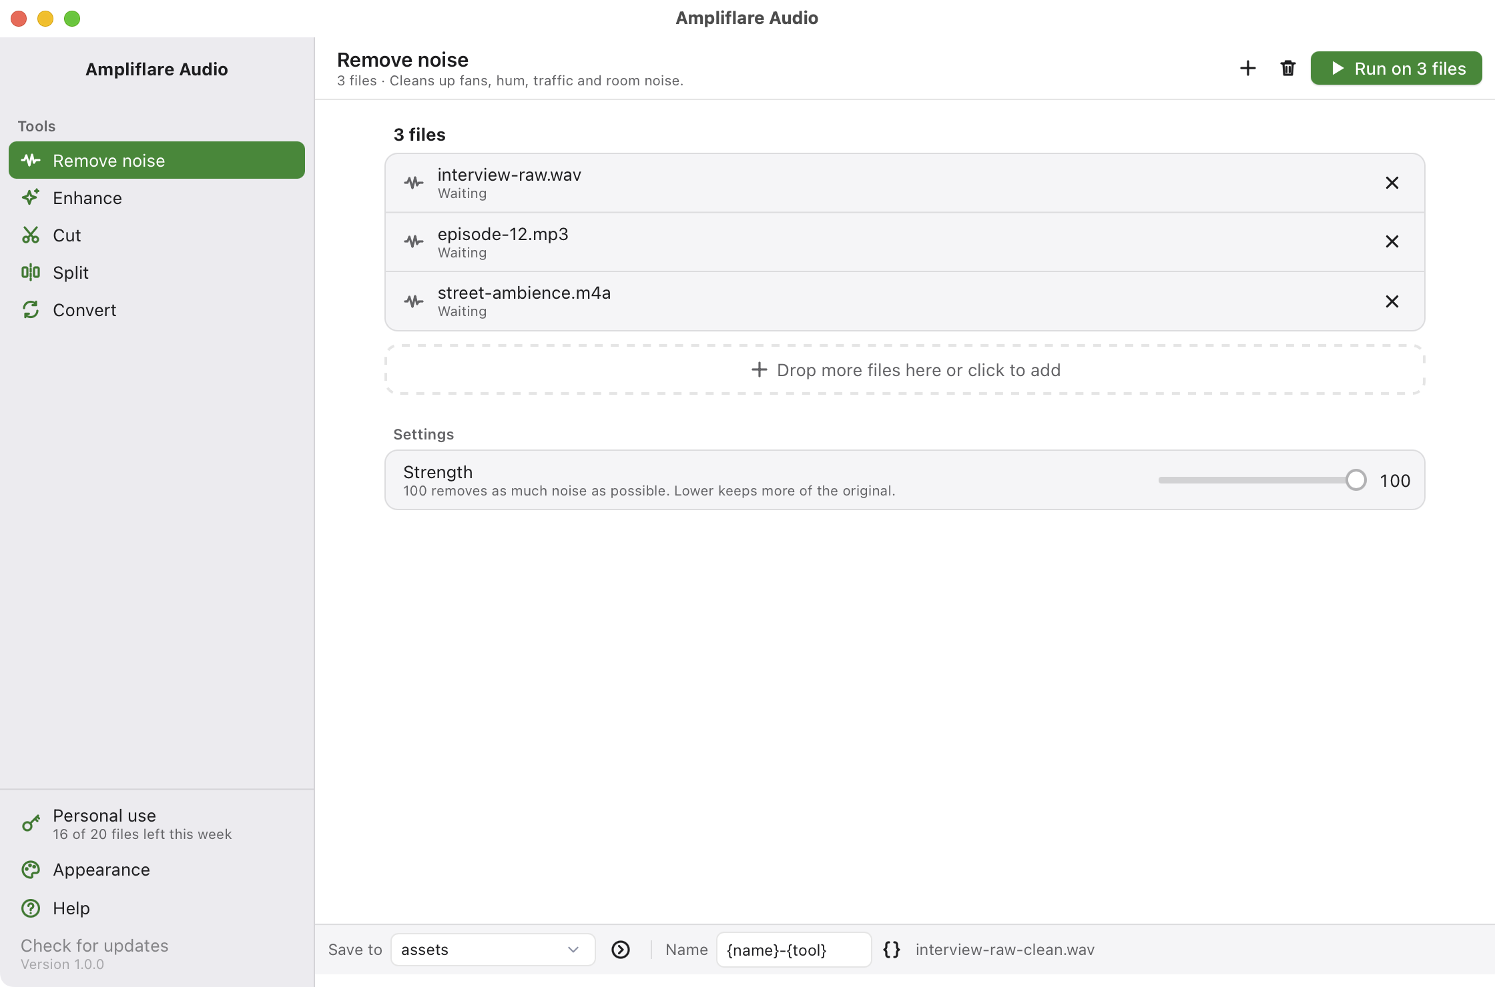Click the Split icon in sidebar
Viewport: 1495px width, 987px height.
(x=31, y=272)
